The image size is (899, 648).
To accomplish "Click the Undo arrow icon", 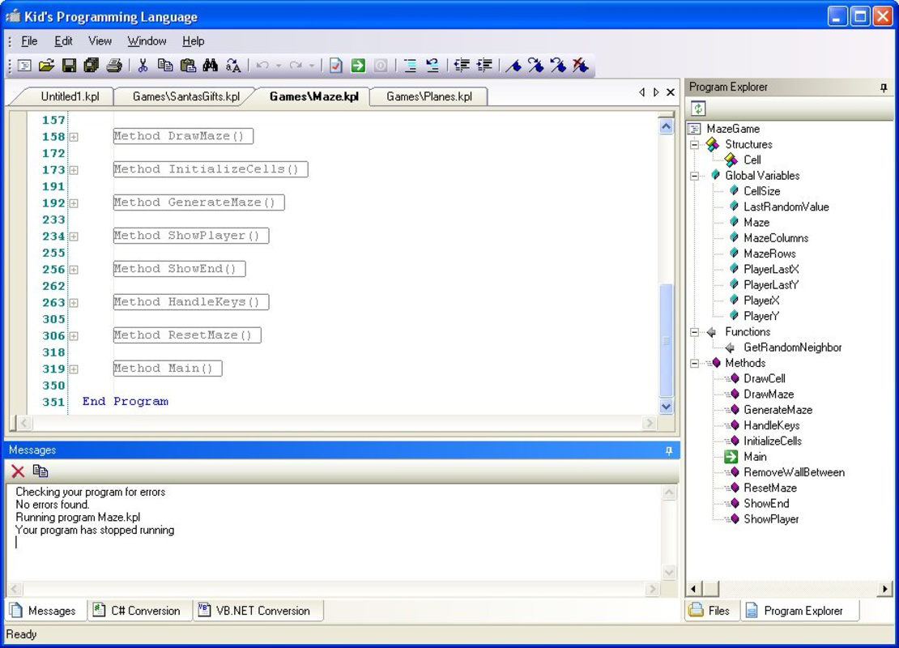I will click(x=262, y=66).
